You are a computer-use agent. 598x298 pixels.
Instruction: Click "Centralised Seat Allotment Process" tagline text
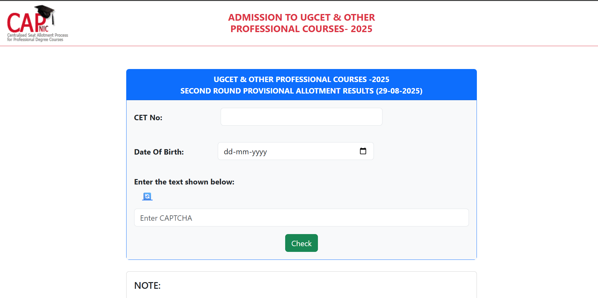[x=38, y=35]
